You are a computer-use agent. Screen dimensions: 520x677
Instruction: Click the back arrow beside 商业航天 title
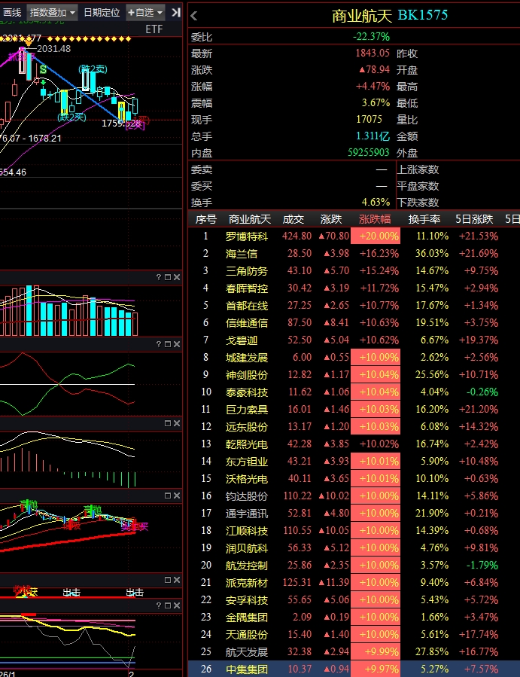pyautogui.click(x=193, y=17)
